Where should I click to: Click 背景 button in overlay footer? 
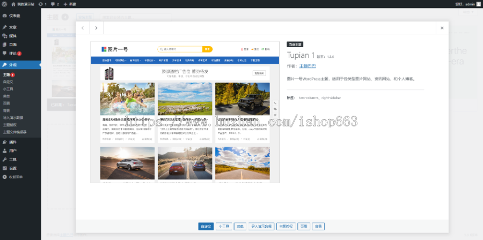tap(318, 227)
